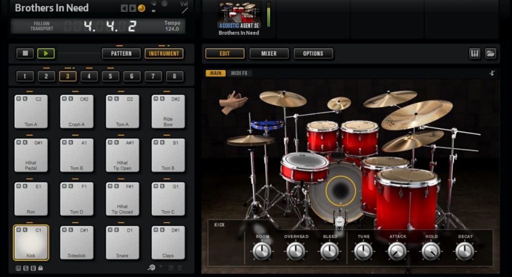Mute the Kick pad C1
The height and width of the screenshot is (277, 512).
(x=18, y=230)
